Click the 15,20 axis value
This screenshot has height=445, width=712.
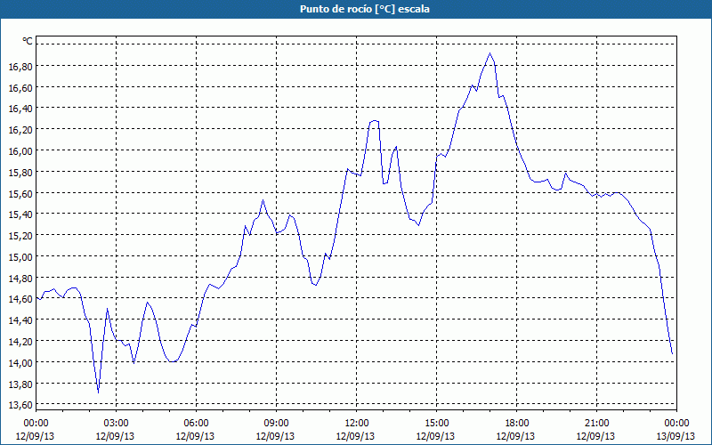[x=20, y=236]
